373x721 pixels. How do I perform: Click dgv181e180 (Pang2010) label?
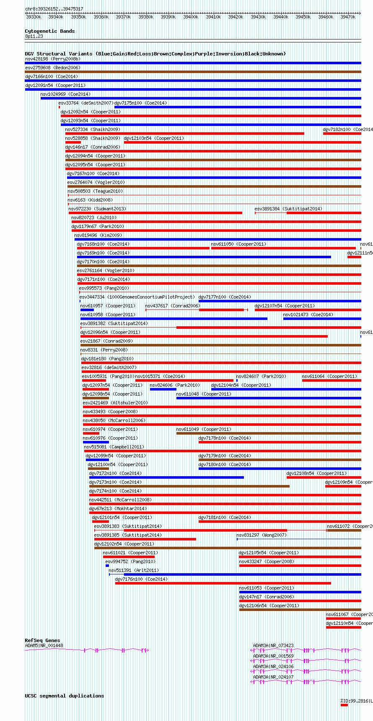click(x=107, y=359)
